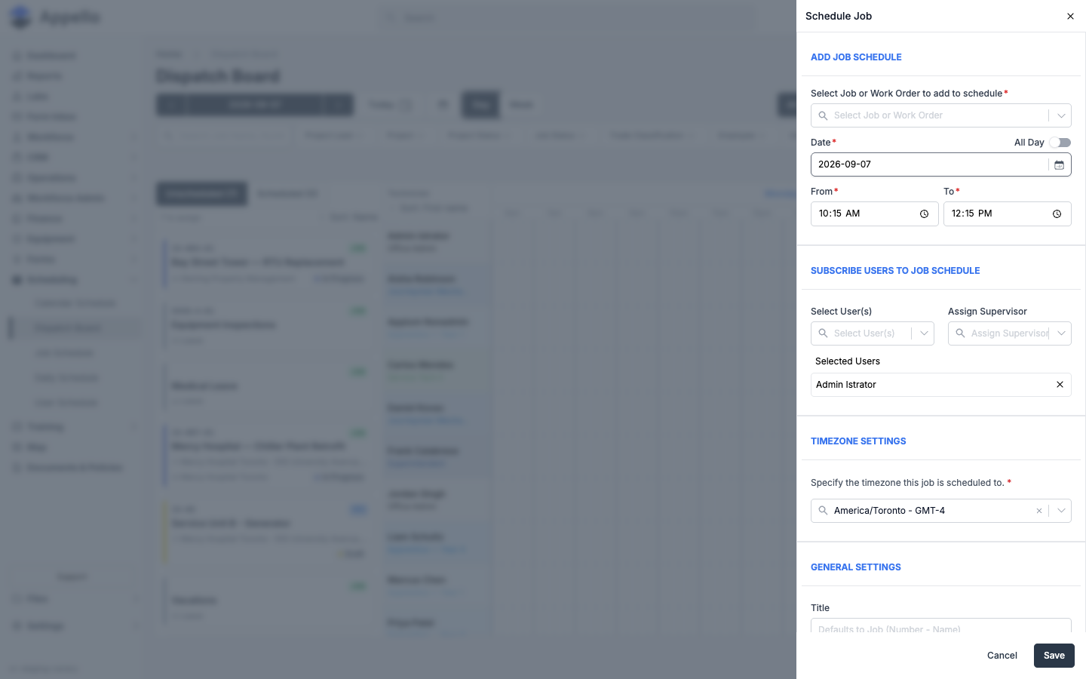The width and height of the screenshot is (1086, 679).
Task: Toggle the All Day switch
Action: click(x=1060, y=143)
